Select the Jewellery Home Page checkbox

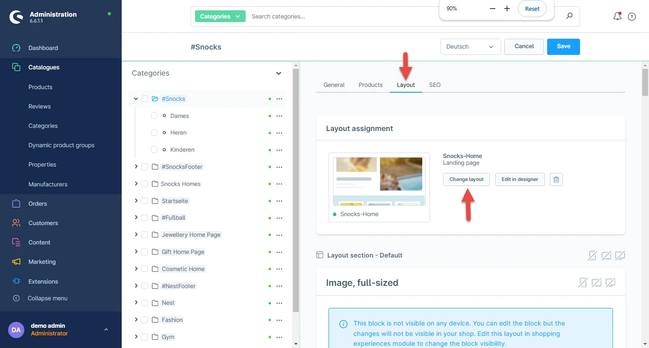[x=144, y=235]
